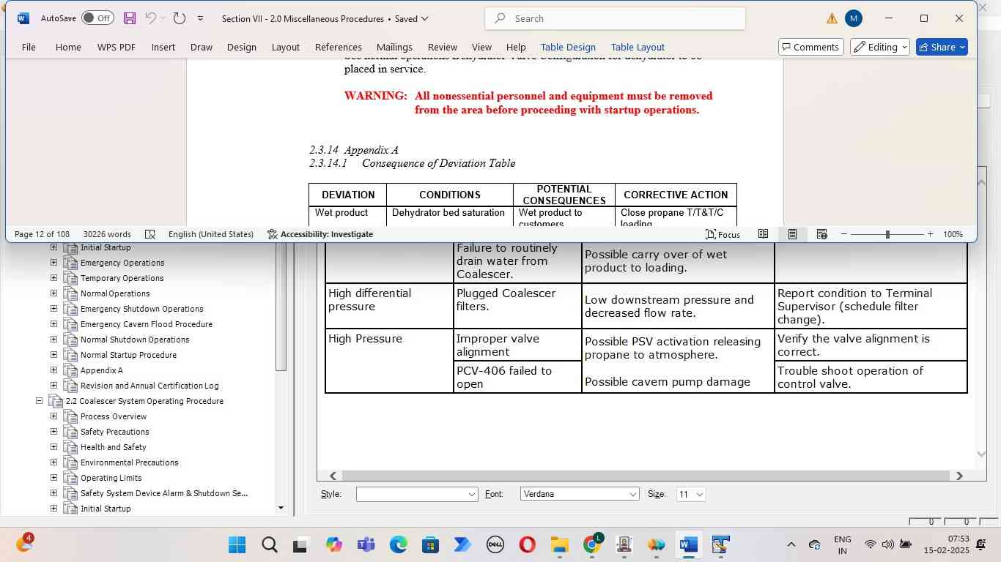Expand the Emergency Operations tree node
Viewport: 1001px width, 562px height.
[53, 263]
